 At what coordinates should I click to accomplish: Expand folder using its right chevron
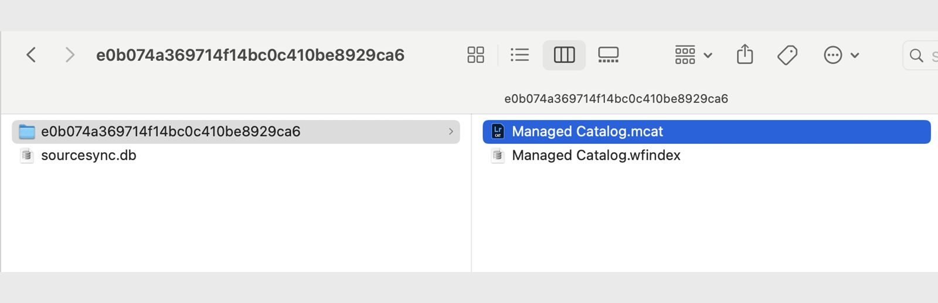(451, 132)
